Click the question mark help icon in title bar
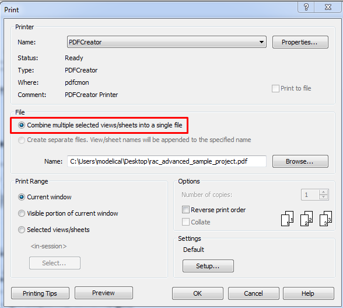 tap(306, 8)
